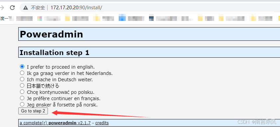The image size is (280, 127).
Task: Select the French 'Je préfère continuer' radio
Action: click(x=22, y=98)
